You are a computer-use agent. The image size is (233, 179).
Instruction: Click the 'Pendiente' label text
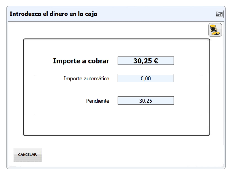[x=98, y=100]
